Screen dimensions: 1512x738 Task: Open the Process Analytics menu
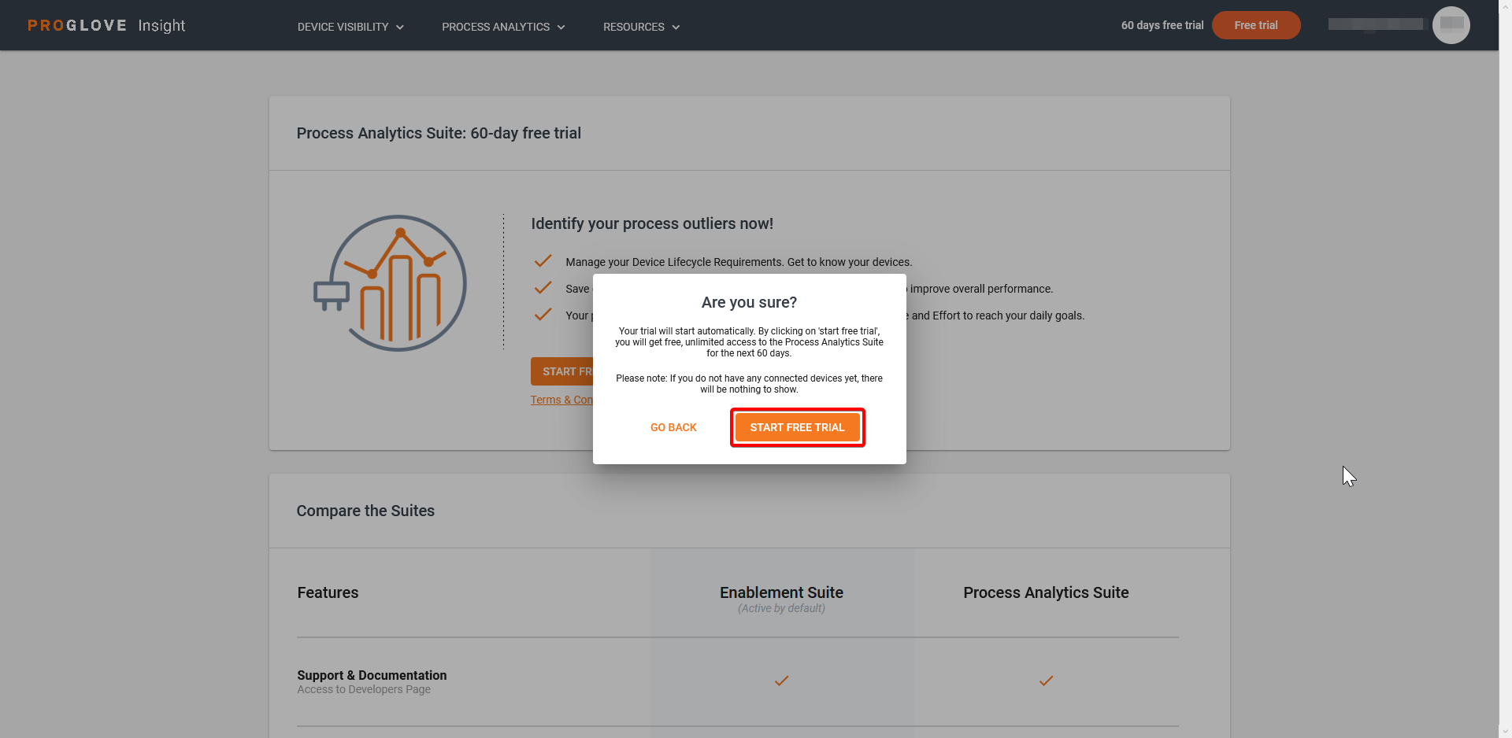(x=503, y=27)
